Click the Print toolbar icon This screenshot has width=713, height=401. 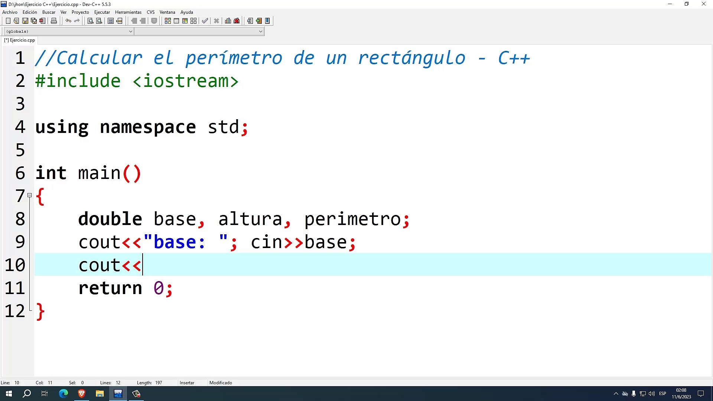[54, 21]
